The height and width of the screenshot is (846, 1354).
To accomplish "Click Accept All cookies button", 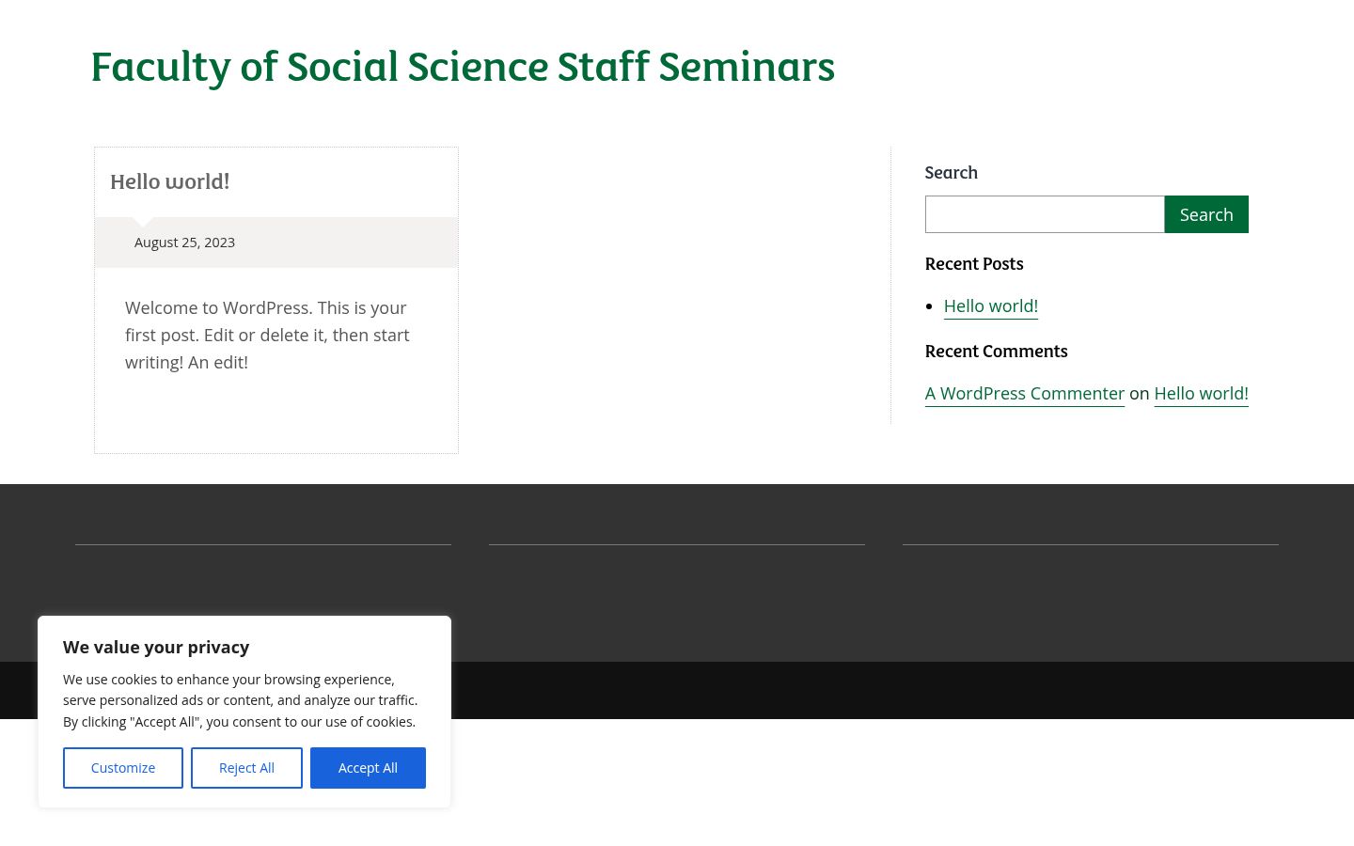I will [368, 768].
